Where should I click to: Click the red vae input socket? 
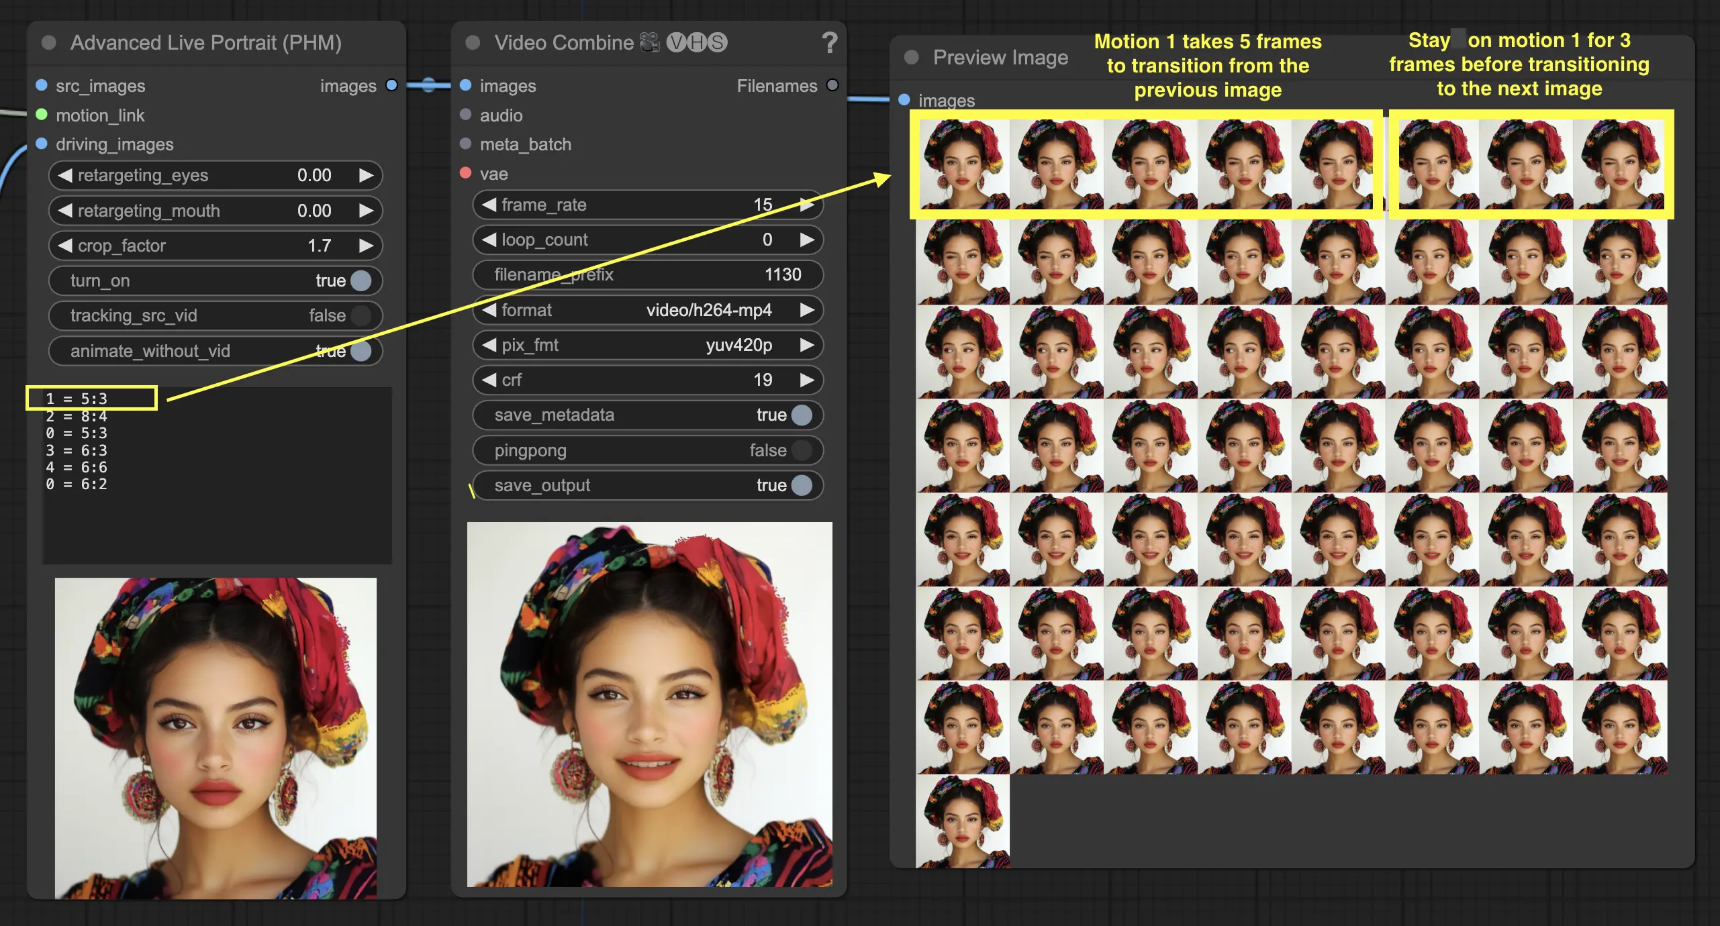tap(465, 173)
